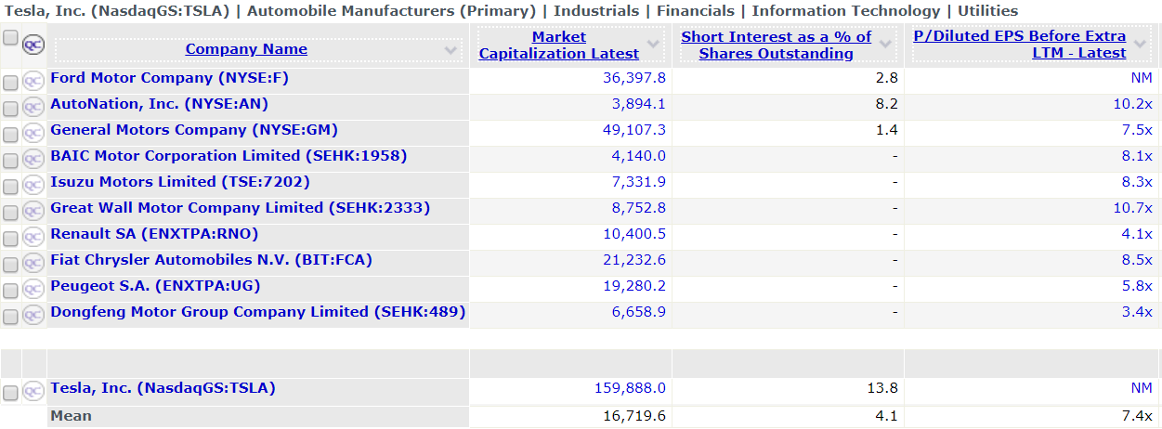This screenshot has width=1162, height=429.
Task: Open the QC icon for Fiat Chrysler Automobiles
Action: click(33, 264)
